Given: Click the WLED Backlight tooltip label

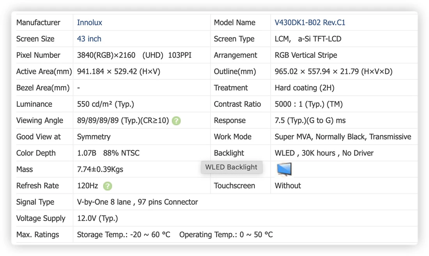Looking at the screenshot, I should pyautogui.click(x=231, y=167).
